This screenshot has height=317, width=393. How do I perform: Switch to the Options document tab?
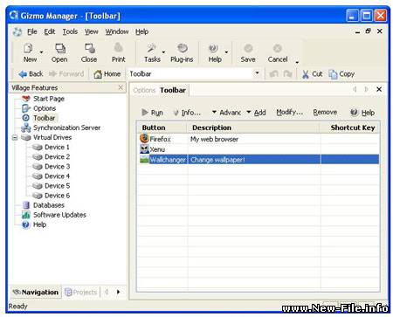[x=144, y=90]
